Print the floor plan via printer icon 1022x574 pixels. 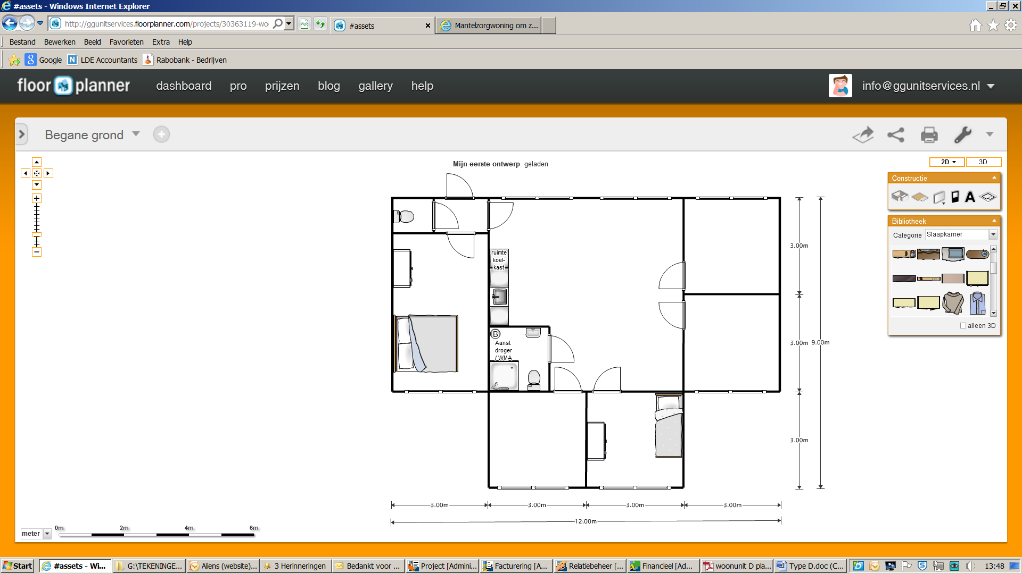coord(929,134)
